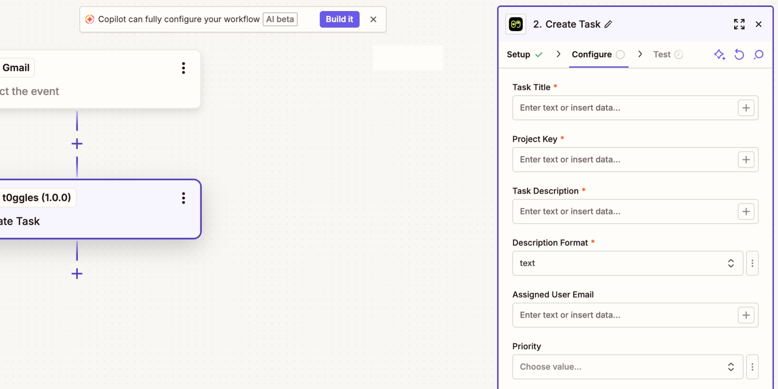Click the 'Build it' button in the Copilot banner
This screenshot has width=778, height=389.
339,19
